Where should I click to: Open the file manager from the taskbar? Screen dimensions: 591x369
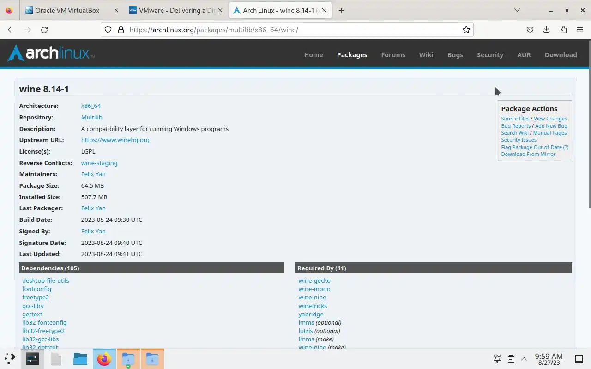point(80,359)
